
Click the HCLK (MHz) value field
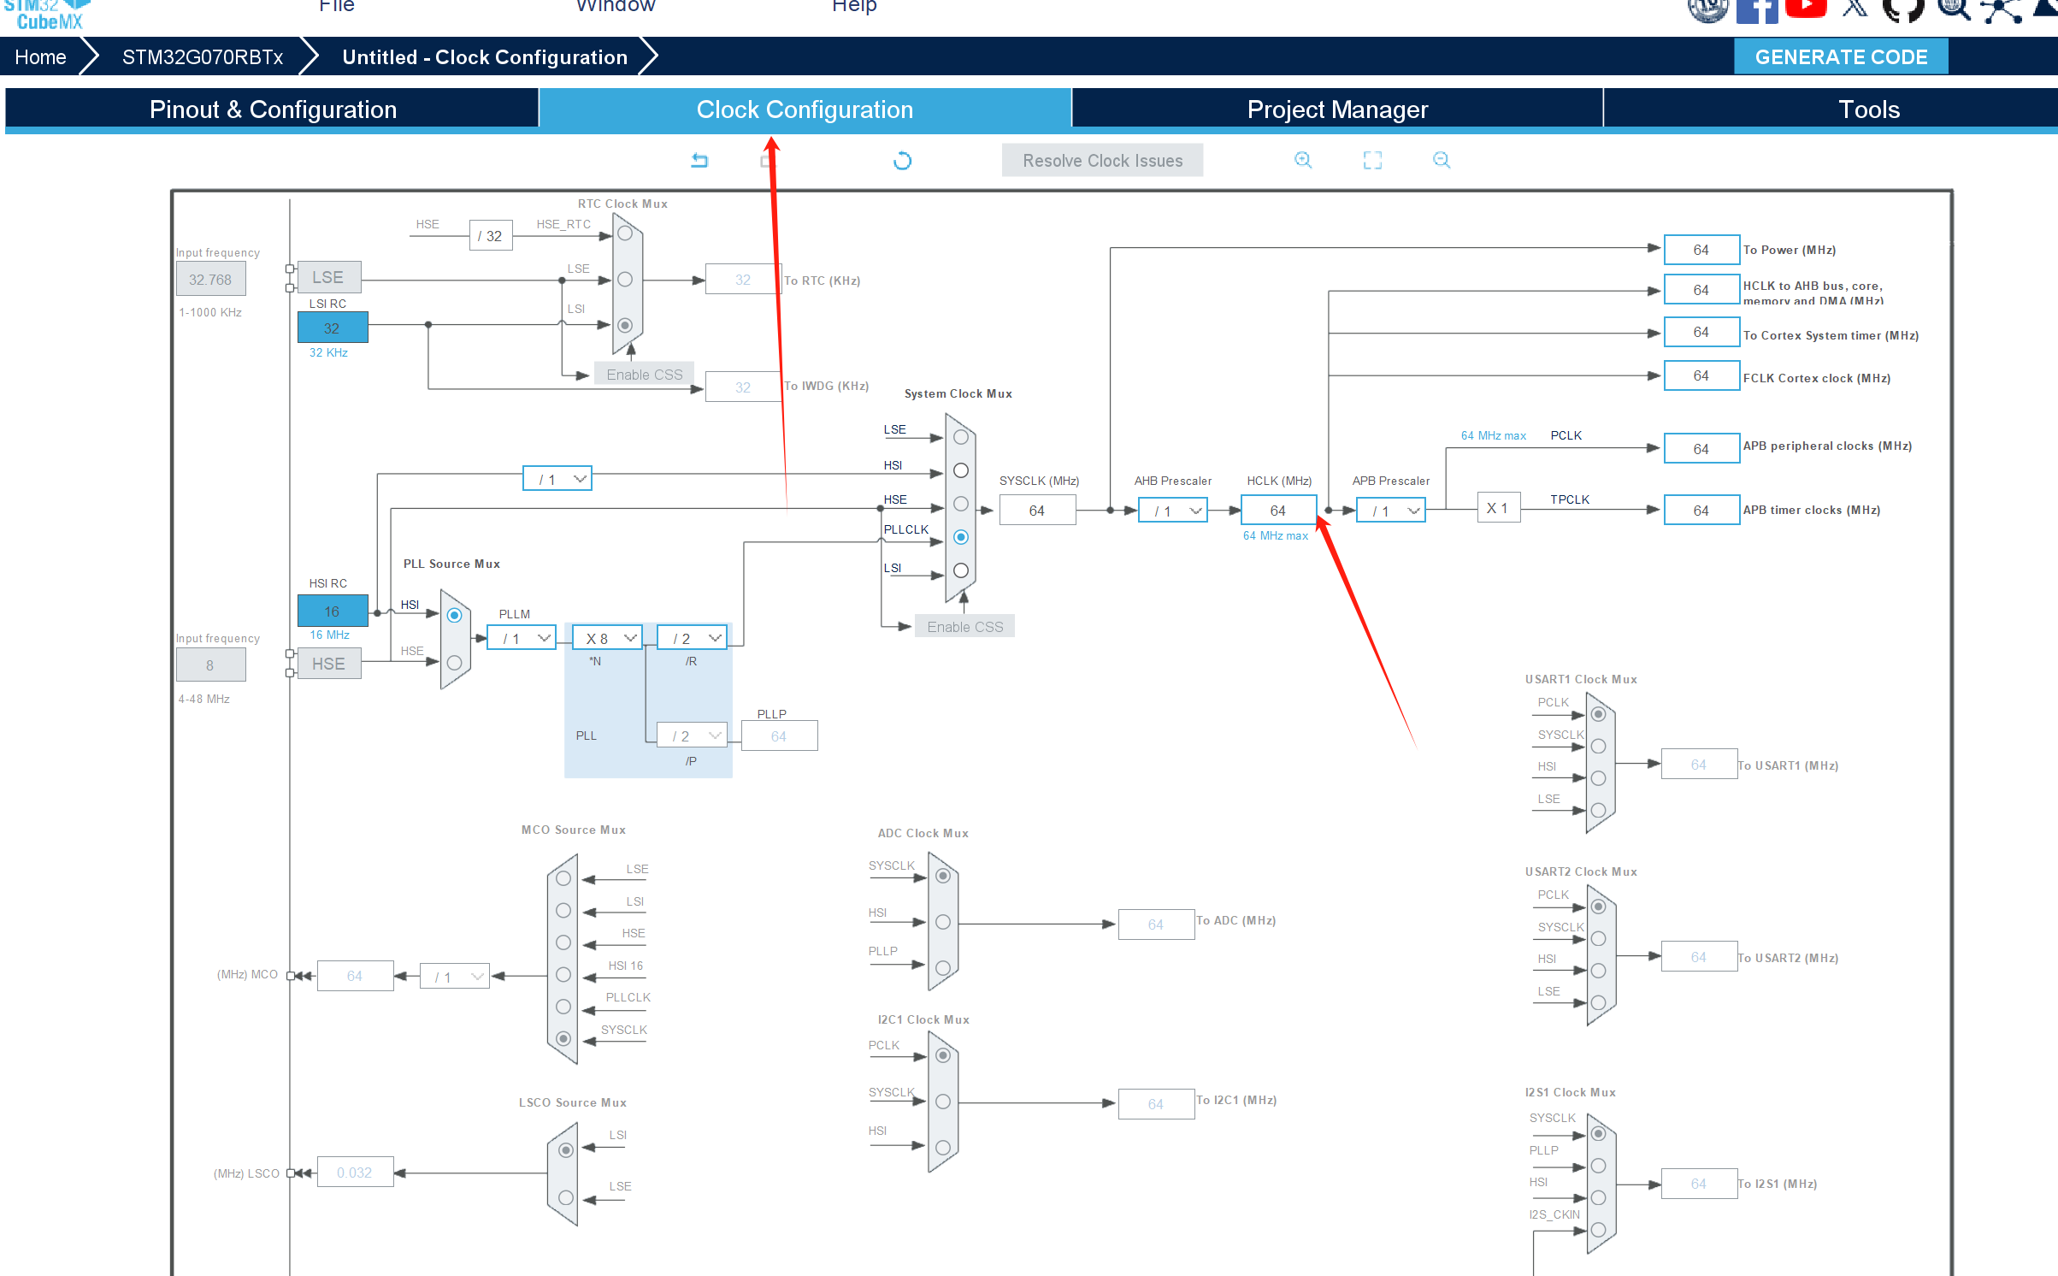coord(1277,511)
